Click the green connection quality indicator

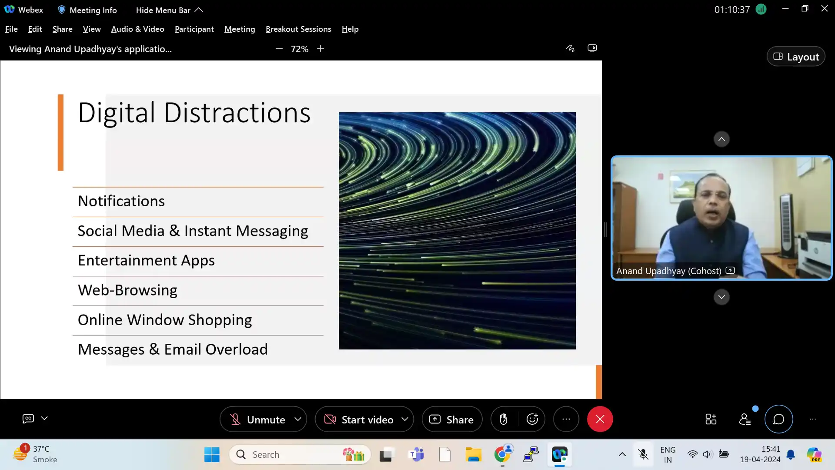pos(761,9)
